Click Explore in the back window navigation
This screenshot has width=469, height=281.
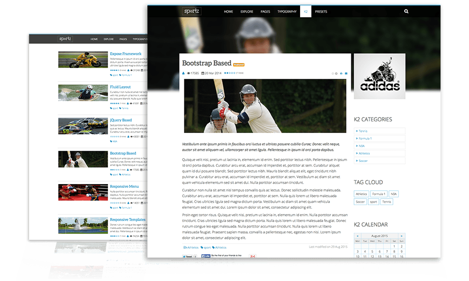(x=109, y=39)
